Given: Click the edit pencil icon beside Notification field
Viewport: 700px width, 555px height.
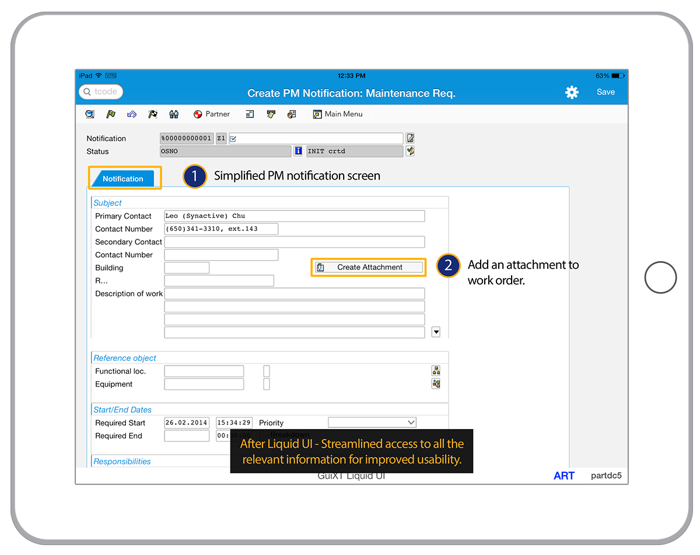Looking at the screenshot, I should tap(411, 138).
